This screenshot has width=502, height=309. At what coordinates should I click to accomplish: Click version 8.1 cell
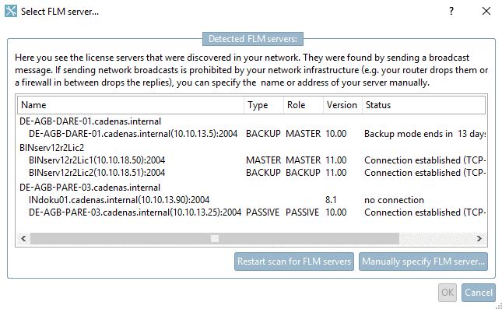[331, 200]
